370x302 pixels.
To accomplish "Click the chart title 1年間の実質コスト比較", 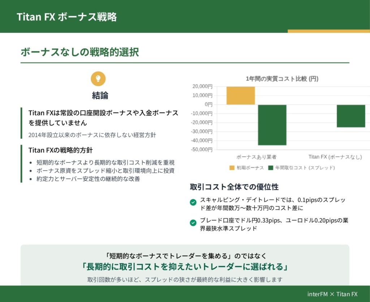I will (282, 79).
